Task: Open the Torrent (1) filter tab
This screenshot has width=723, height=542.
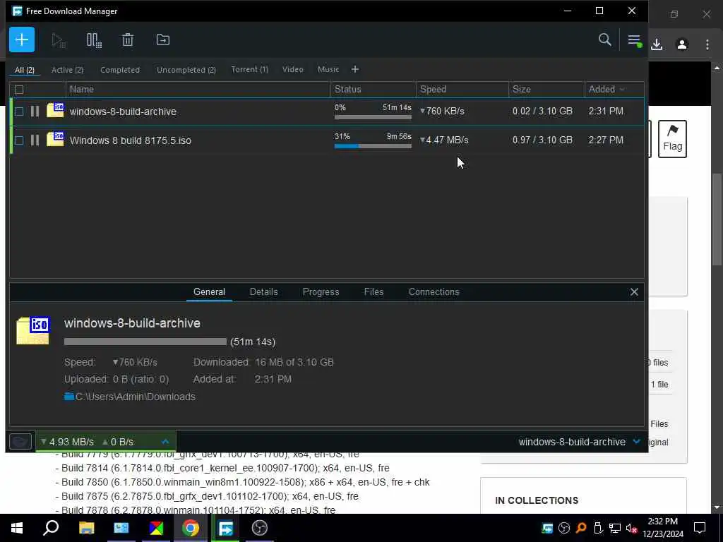Action: (249, 69)
